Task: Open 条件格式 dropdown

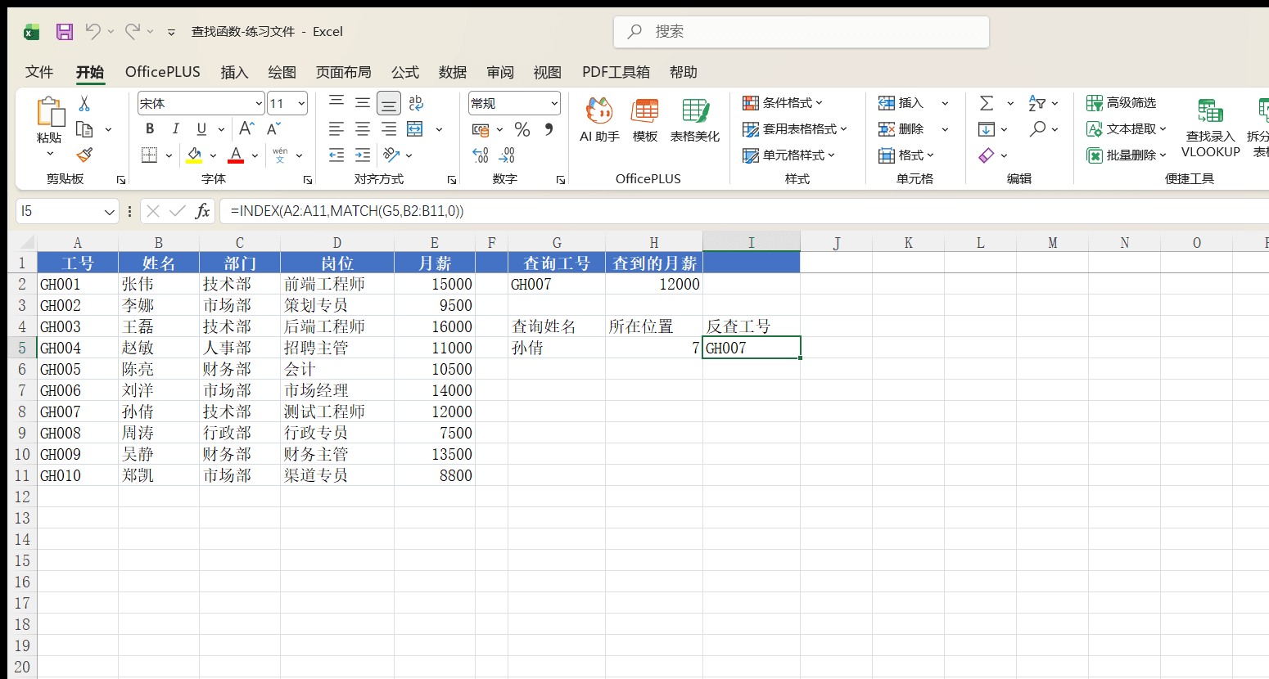Action: [x=783, y=103]
